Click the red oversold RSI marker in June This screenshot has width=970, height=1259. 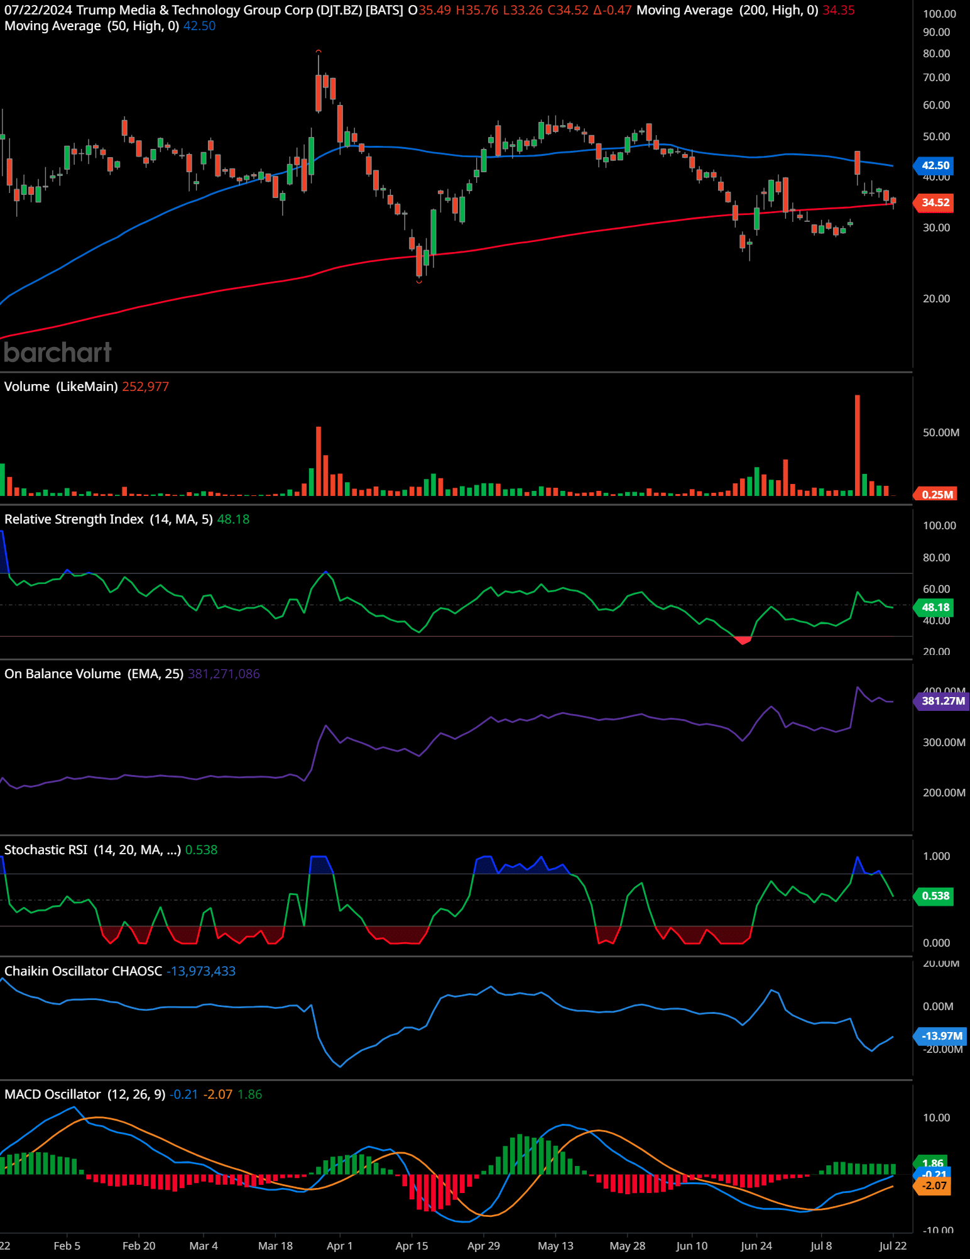point(743,640)
